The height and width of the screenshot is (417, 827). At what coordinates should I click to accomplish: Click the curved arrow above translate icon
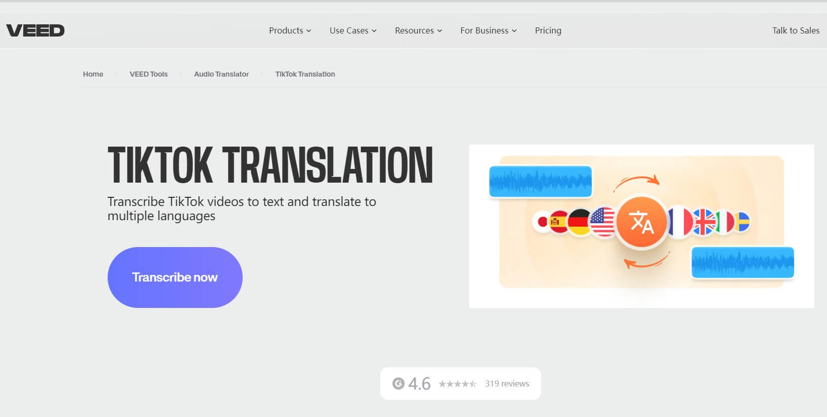(x=637, y=183)
